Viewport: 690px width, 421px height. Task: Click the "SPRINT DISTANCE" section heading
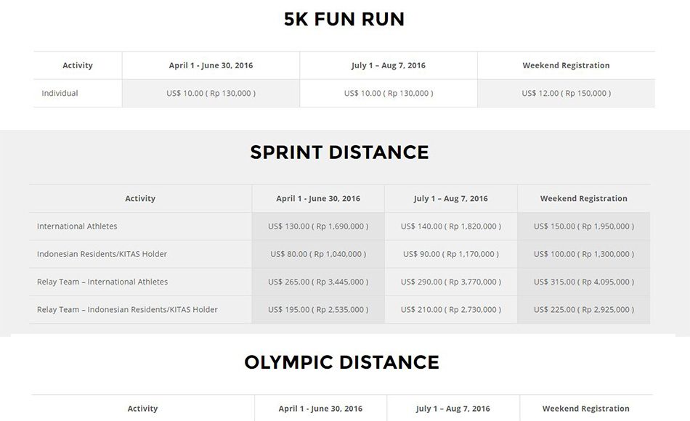[339, 152]
